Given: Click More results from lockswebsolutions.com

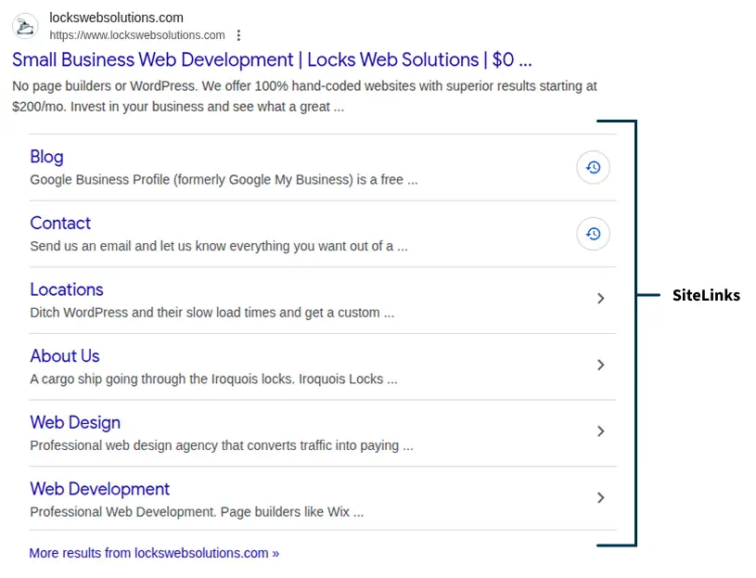Looking at the screenshot, I should (x=154, y=553).
